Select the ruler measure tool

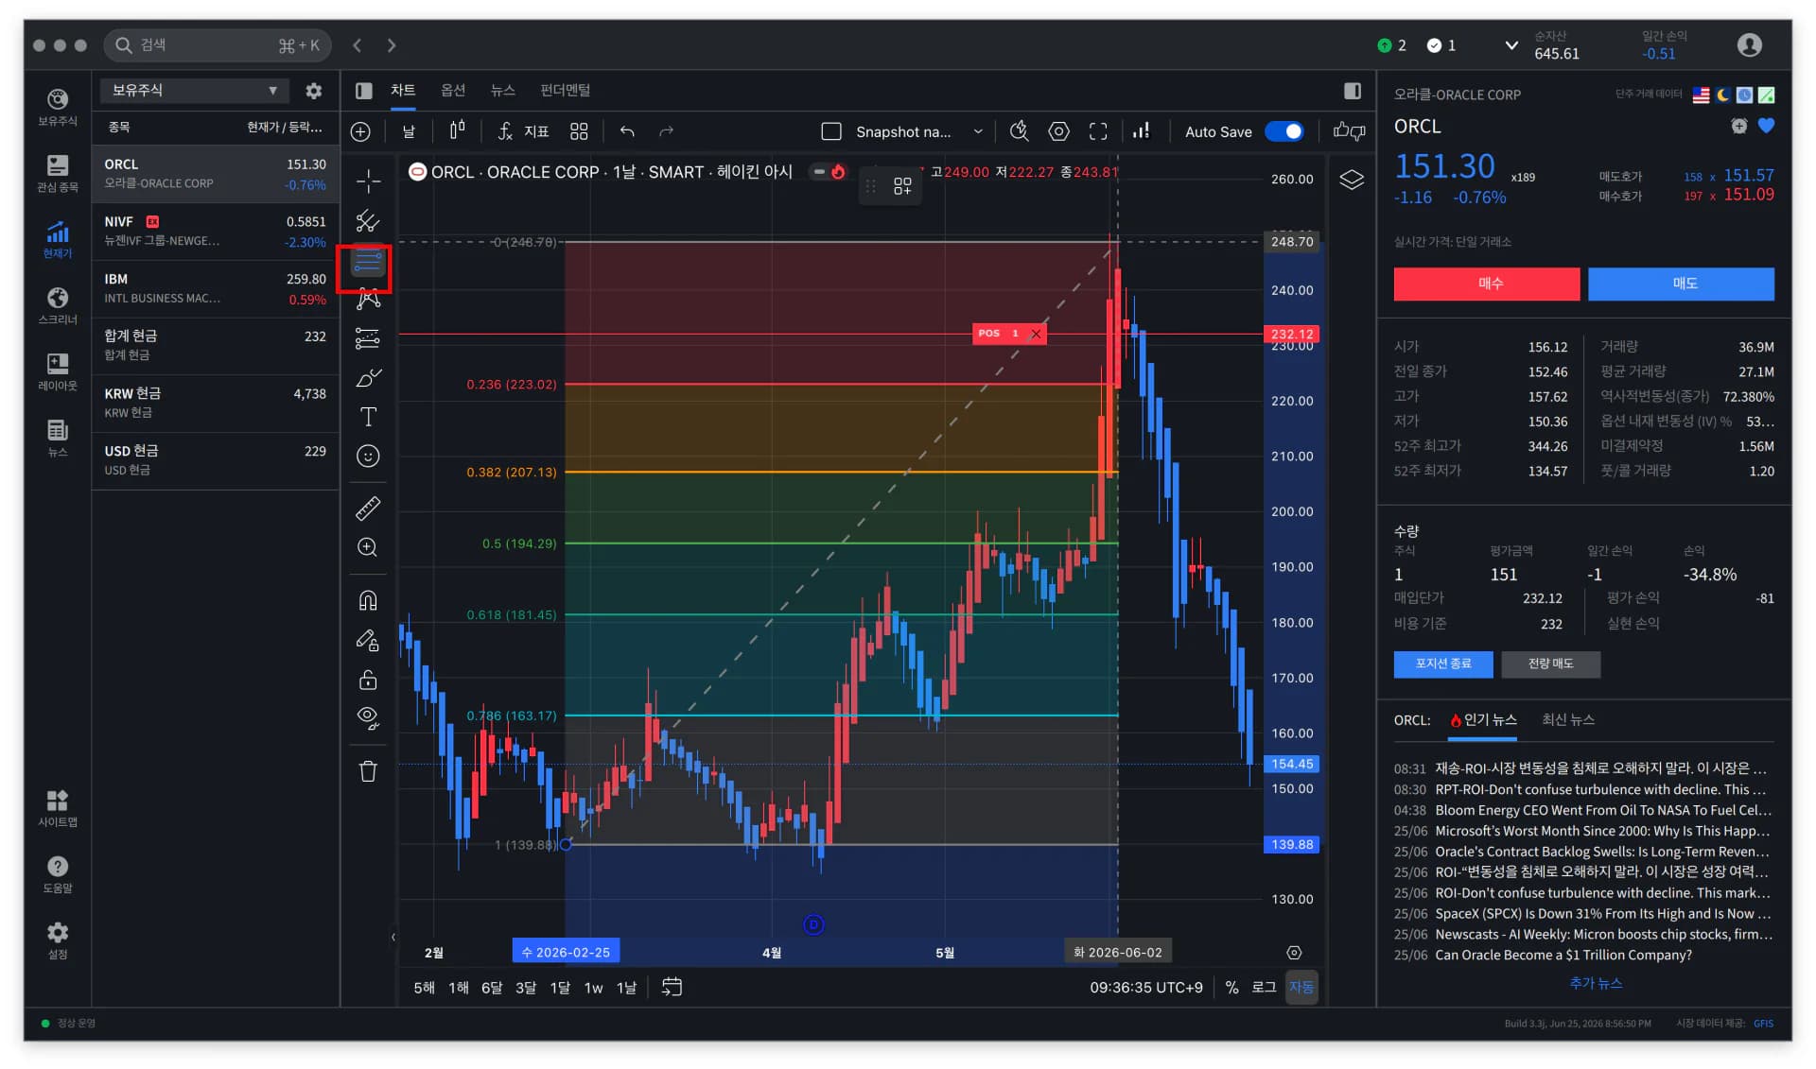click(x=368, y=509)
